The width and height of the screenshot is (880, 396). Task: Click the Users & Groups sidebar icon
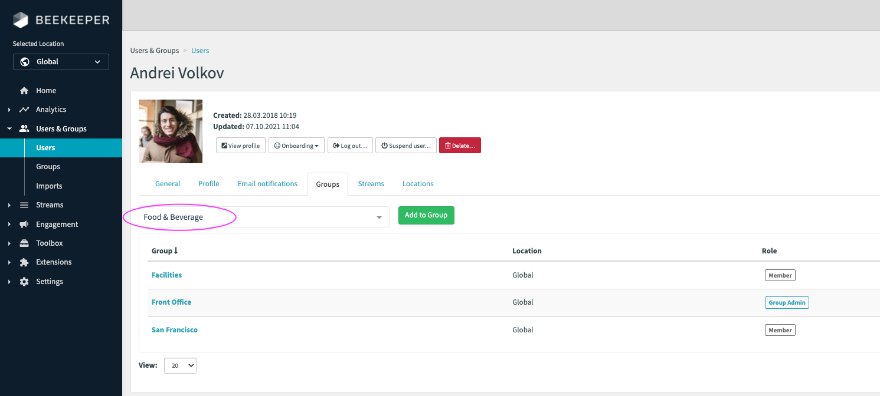(x=24, y=128)
